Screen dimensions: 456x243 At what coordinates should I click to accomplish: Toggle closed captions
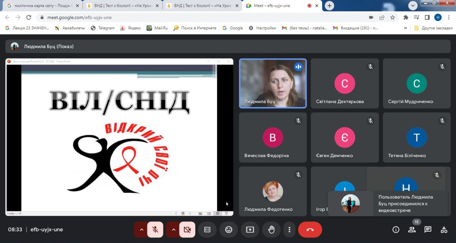click(207, 230)
